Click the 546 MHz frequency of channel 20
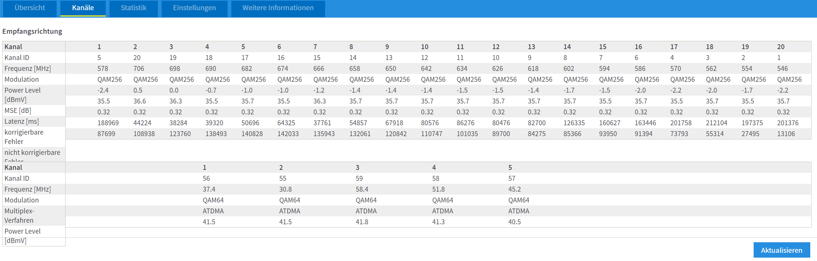817x261 pixels. pyautogui.click(x=783, y=69)
